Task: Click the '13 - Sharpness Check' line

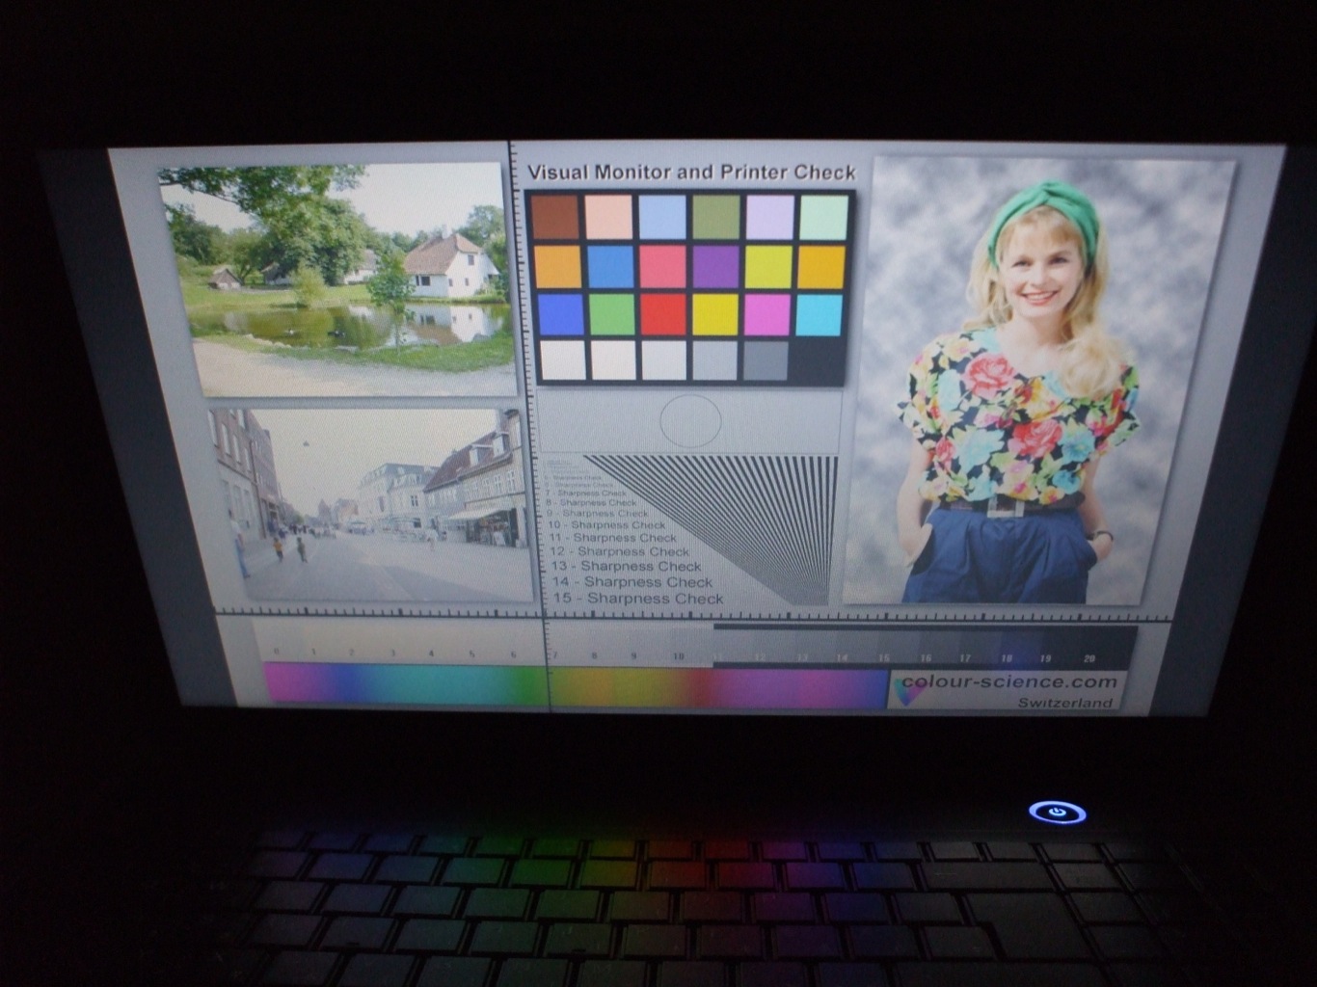Action: point(627,567)
